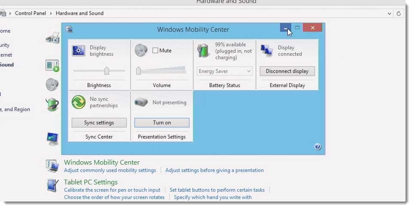Click the Display brightness monitor icon
This screenshot has width=412, height=208.
78,51
